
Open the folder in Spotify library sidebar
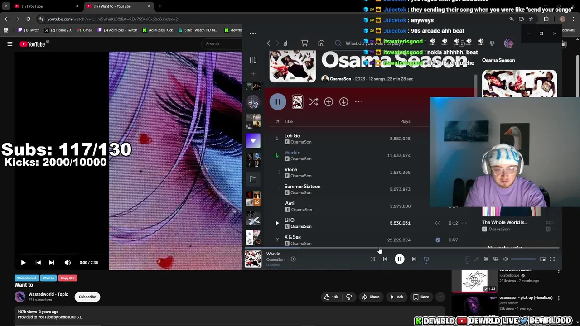tap(253, 179)
